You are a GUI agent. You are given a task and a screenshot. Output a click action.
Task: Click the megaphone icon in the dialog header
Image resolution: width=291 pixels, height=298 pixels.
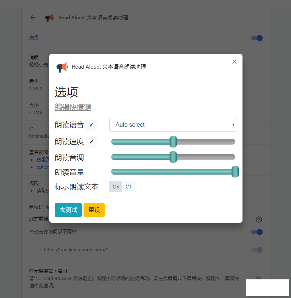click(62, 67)
